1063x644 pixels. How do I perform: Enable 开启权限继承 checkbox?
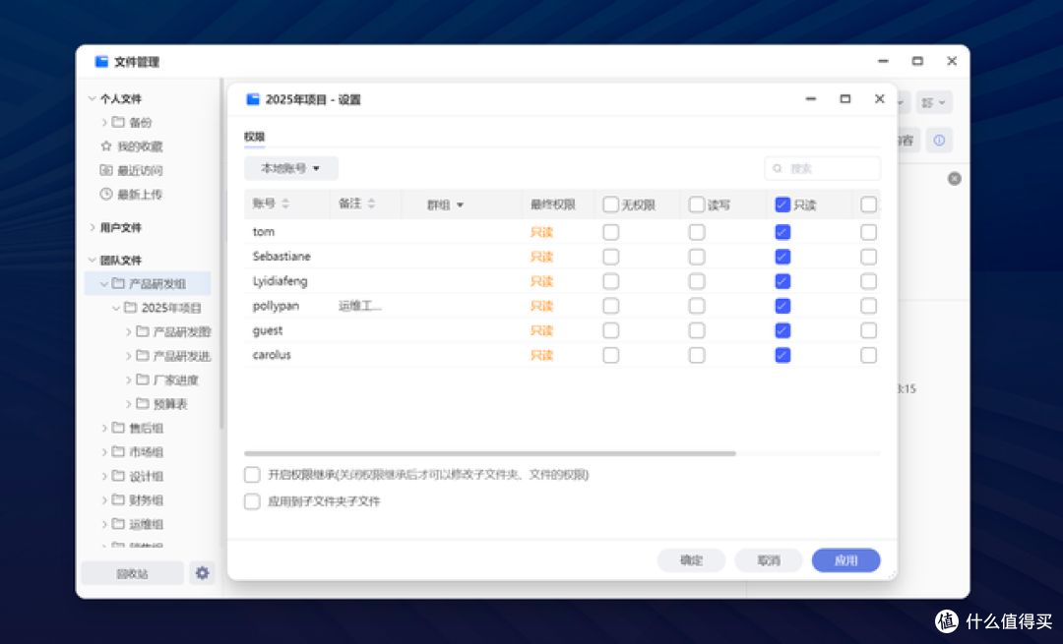point(252,475)
